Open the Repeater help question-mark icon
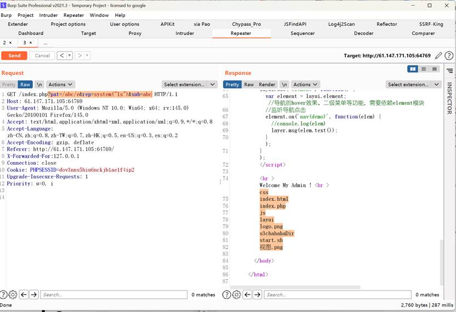The width and height of the screenshot is (456, 312). pos(449,55)
